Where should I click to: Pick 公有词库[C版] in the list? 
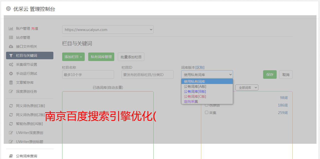pos(195,96)
